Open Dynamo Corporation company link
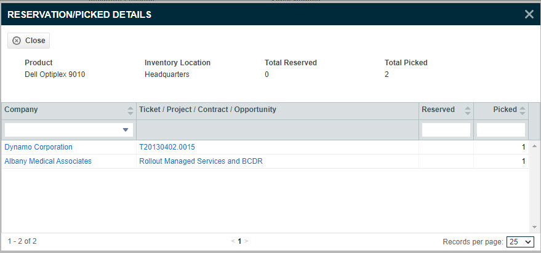The width and height of the screenshot is (541, 253). 38,147
